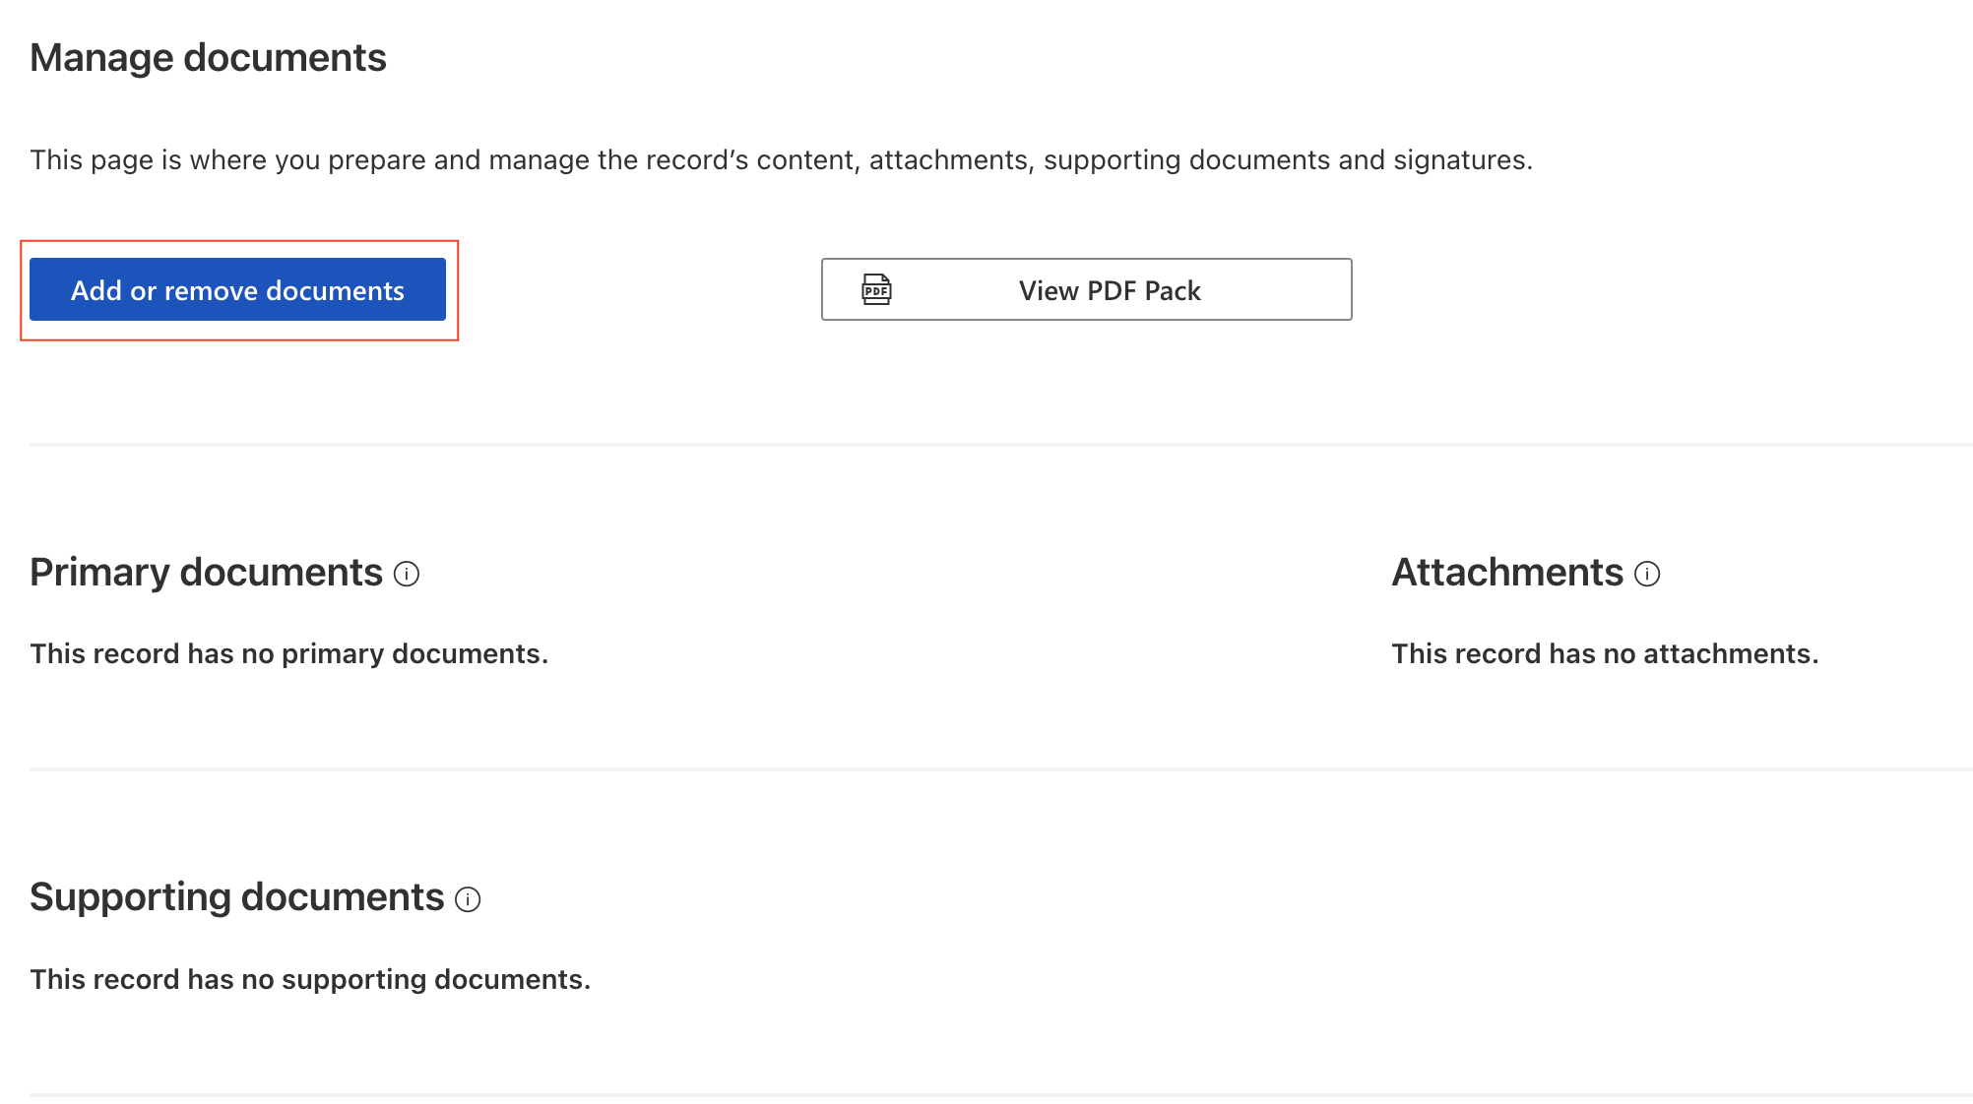Click the Manage documents page title
Viewport: 1973px width, 1104px height.
(208, 58)
